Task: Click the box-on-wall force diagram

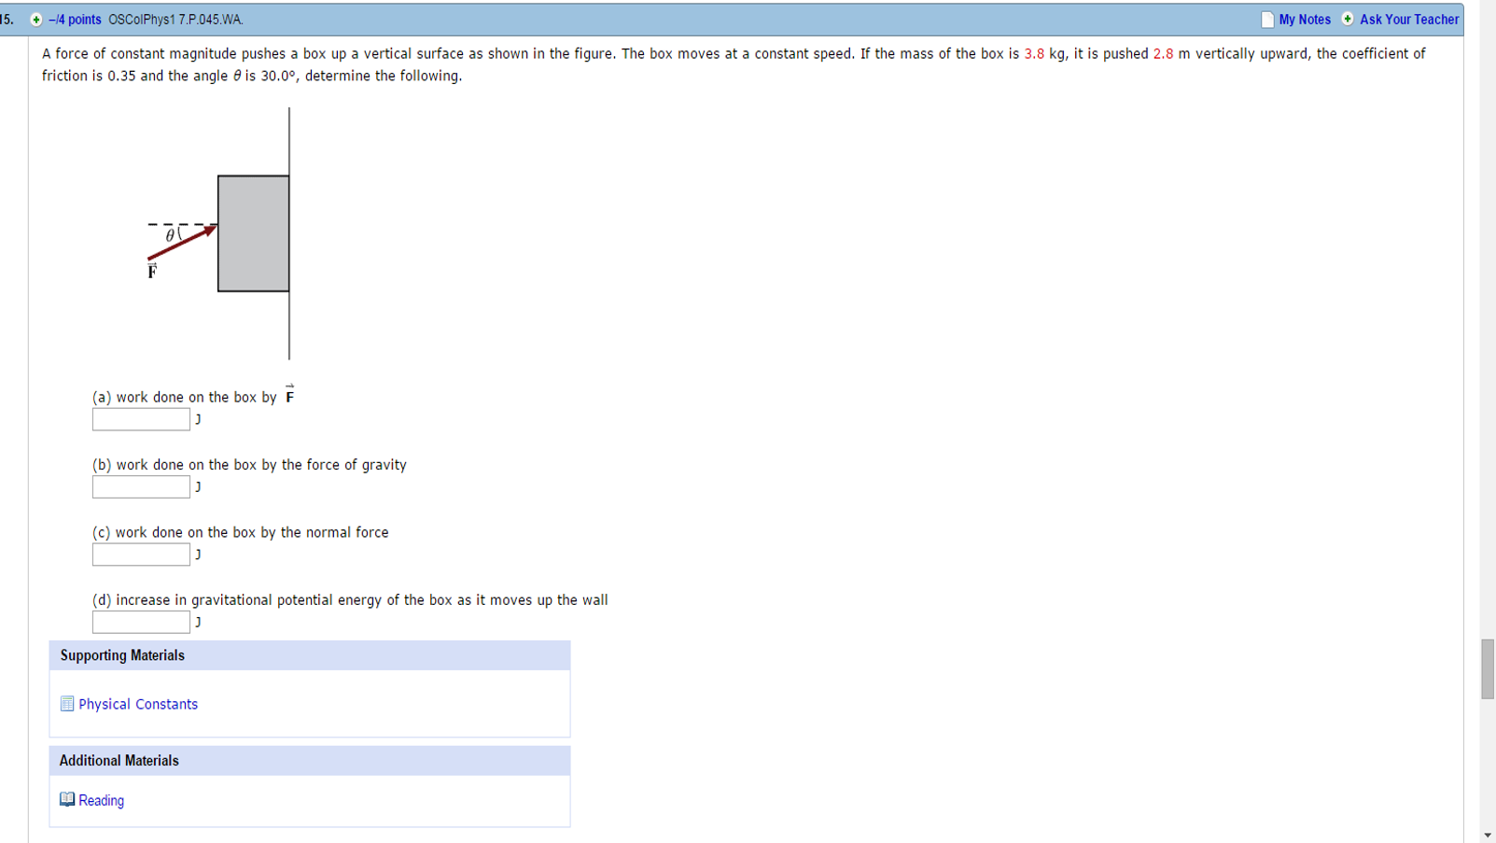Action: pyautogui.click(x=233, y=233)
